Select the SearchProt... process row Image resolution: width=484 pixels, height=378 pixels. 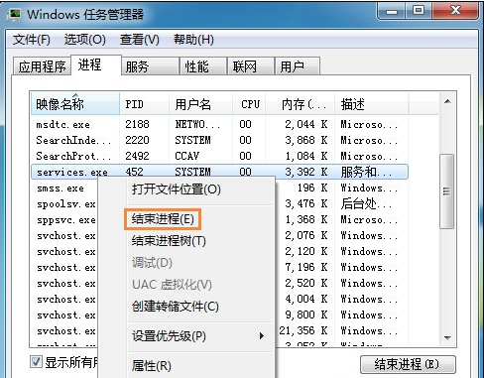[x=219, y=156]
